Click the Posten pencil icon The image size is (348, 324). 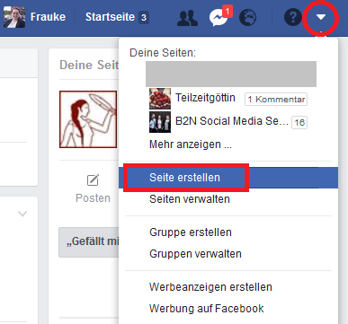93,180
